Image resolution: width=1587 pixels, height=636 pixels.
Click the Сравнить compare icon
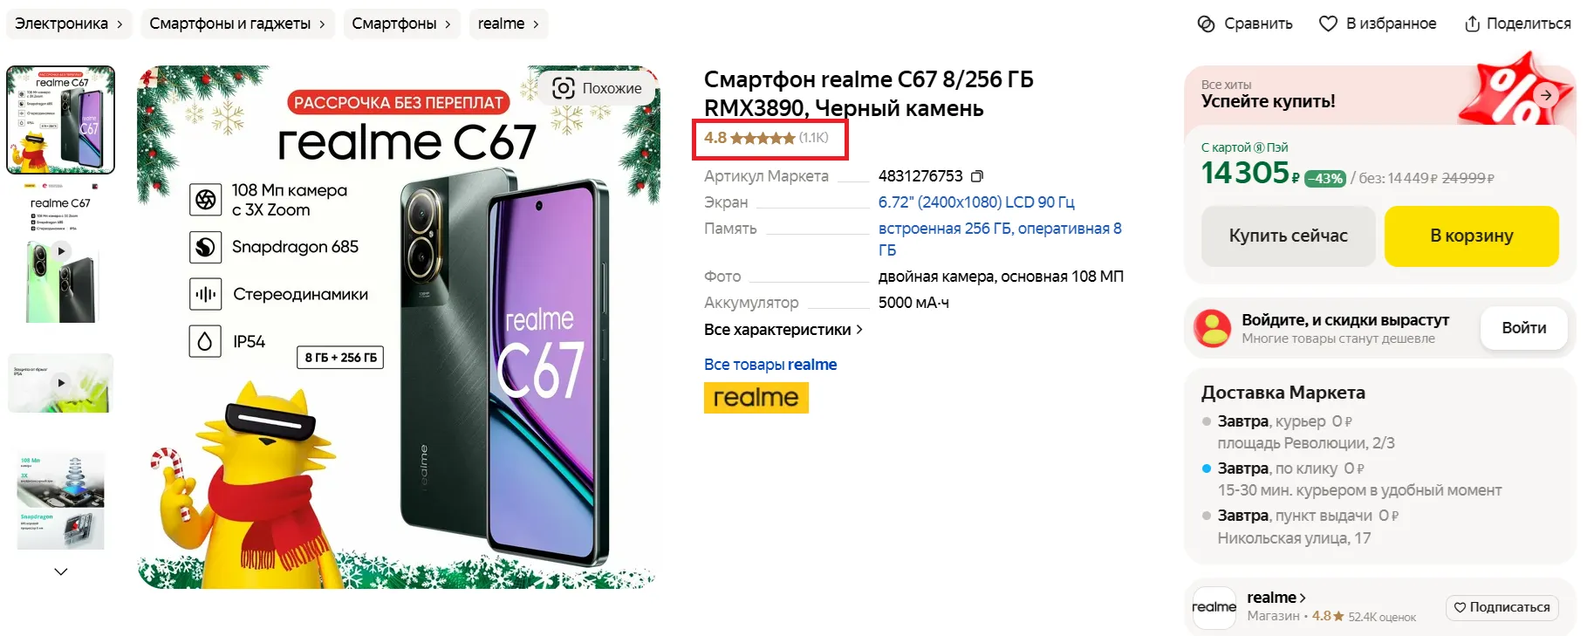click(x=1206, y=24)
